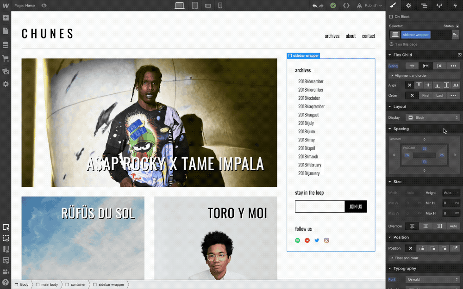Check the green save status icon
Viewport: 463px width, 289px height.
tap(333, 5)
